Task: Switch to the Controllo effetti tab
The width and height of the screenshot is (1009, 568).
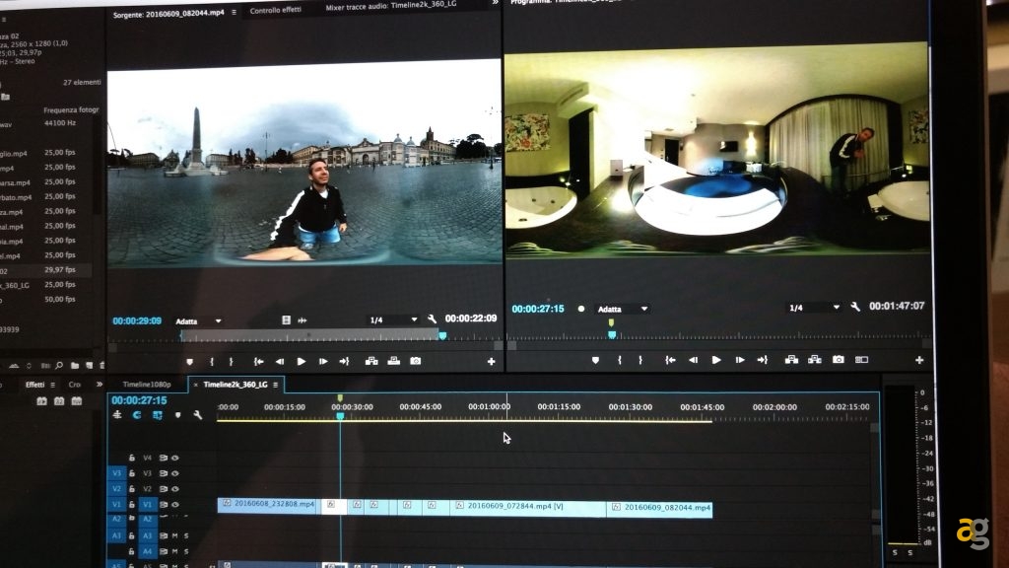Action: coord(276,10)
